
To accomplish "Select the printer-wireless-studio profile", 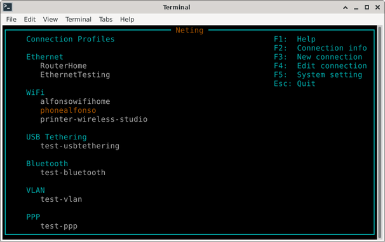I will pos(94,119).
